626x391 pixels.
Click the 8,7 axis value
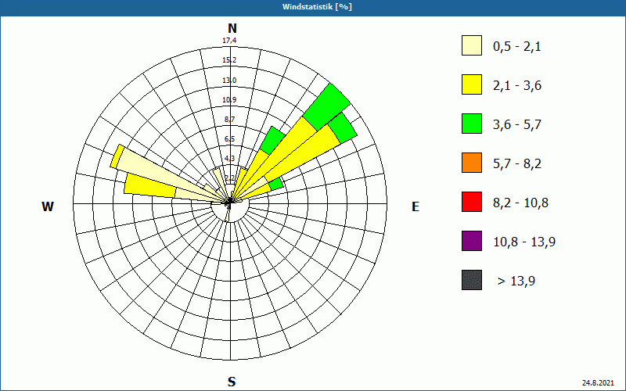point(229,120)
